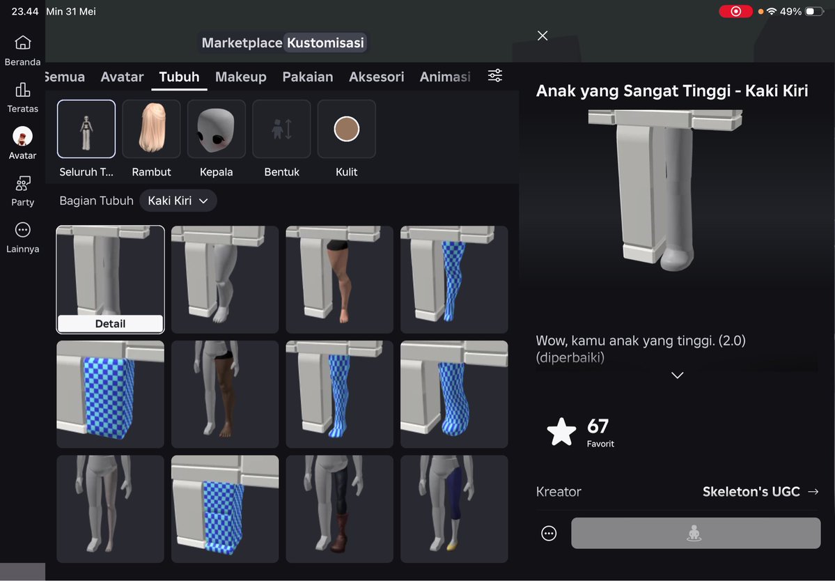The width and height of the screenshot is (835, 581).
Task: Choose the checkered leg with foot in second row
Action: [x=339, y=394]
